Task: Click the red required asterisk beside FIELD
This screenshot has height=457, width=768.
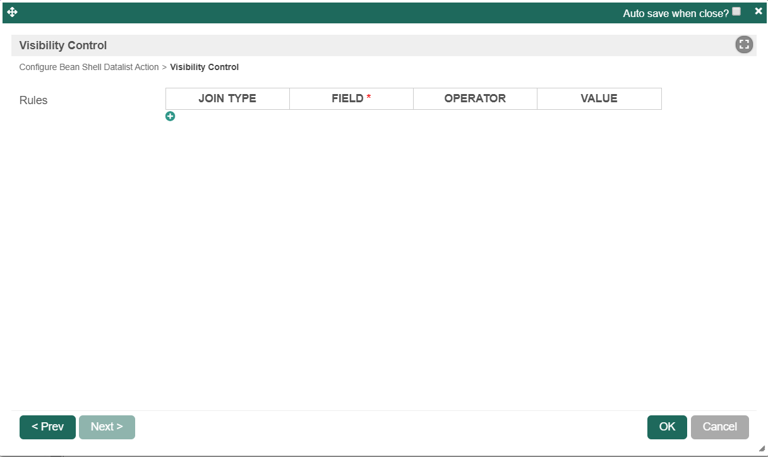Action: coord(369,98)
